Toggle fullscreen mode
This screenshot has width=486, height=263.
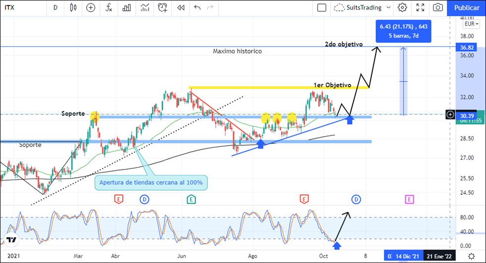point(420,7)
